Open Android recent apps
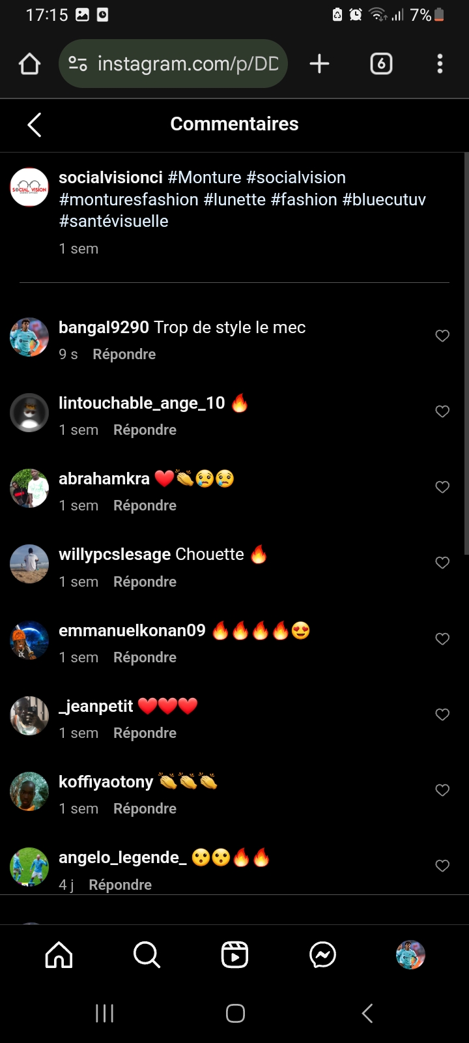Image resolution: width=469 pixels, height=1043 pixels. tap(104, 1013)
